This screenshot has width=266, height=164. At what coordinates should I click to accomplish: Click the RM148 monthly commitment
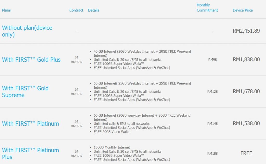click(x=212, y=124)
